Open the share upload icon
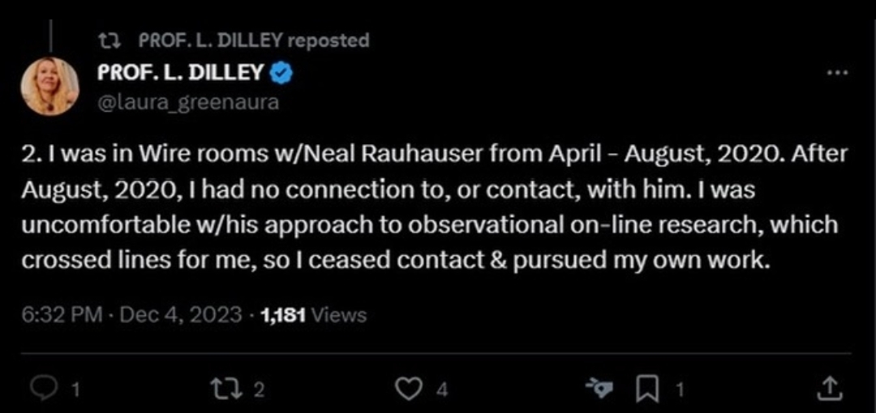The image size is (876, 413). pos(829,390)
